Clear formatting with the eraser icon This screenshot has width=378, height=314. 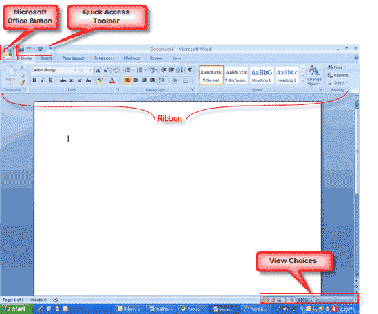pyautogui.click(x=115, y=70)
